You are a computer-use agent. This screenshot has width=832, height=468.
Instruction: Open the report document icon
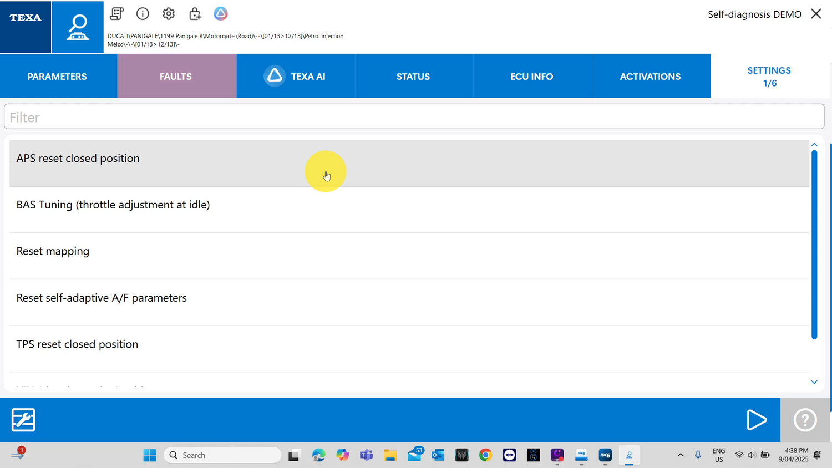[116, 13]
